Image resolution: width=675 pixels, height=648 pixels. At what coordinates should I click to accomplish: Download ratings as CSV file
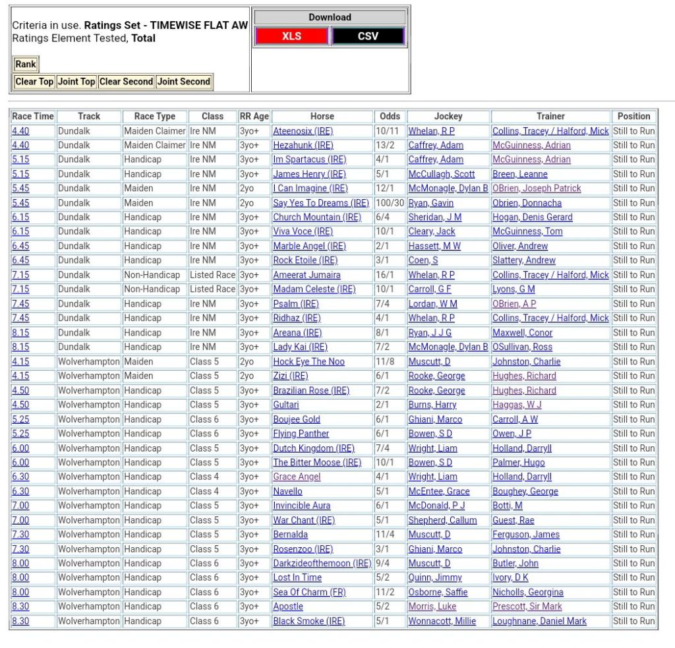pyautogui.click(x=368, y=36)
